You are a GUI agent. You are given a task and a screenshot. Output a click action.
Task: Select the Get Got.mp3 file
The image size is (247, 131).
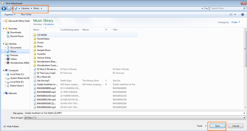(42, 80)
